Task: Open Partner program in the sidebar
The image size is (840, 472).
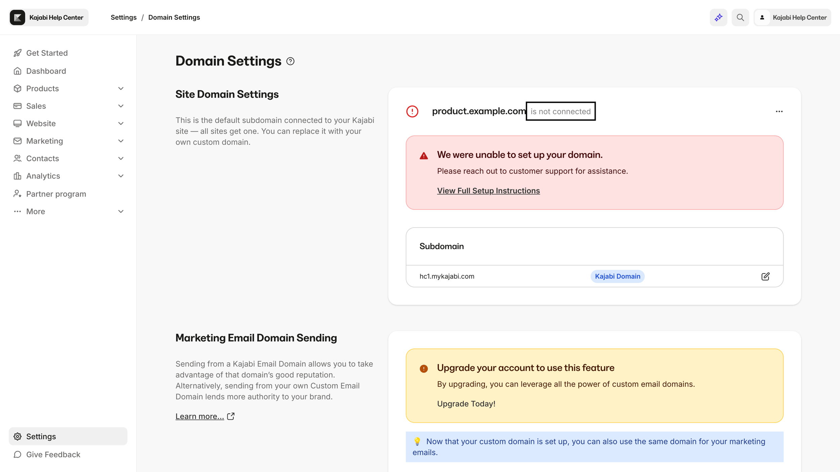Action: (68, 194)
